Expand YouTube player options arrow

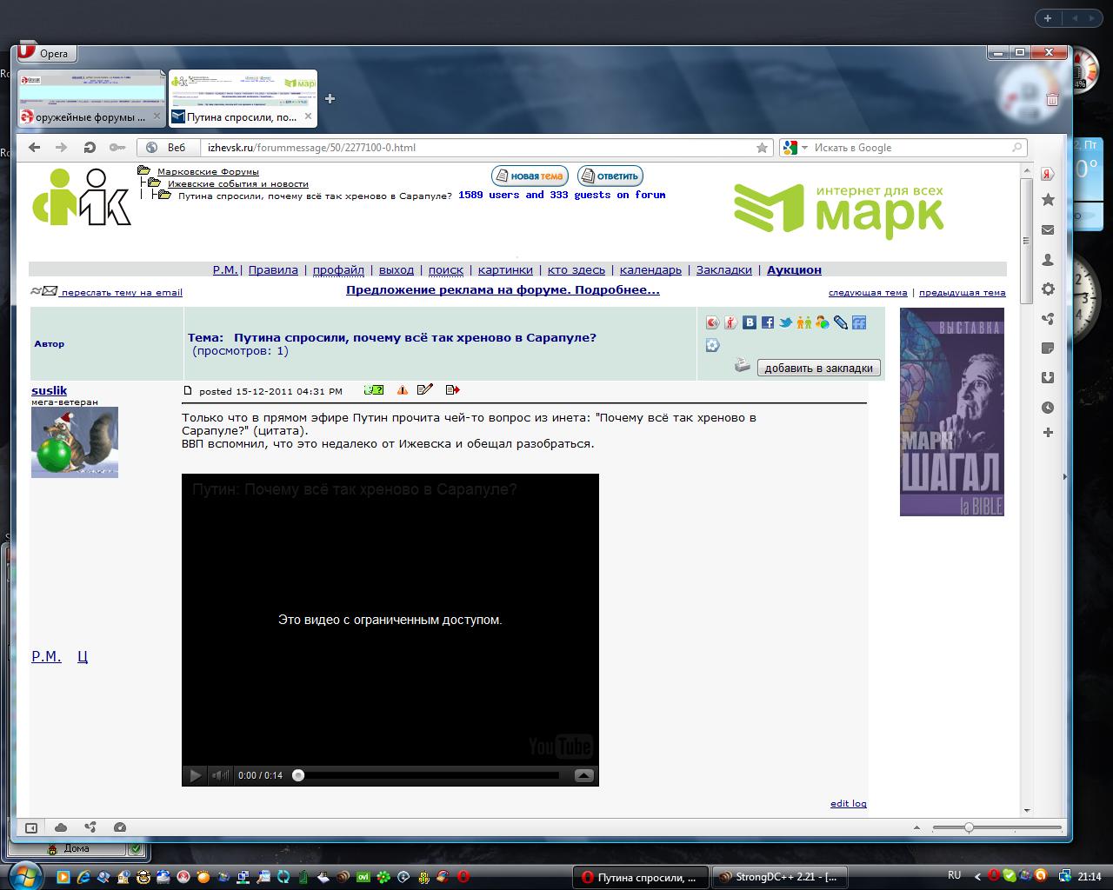[584, 775]
